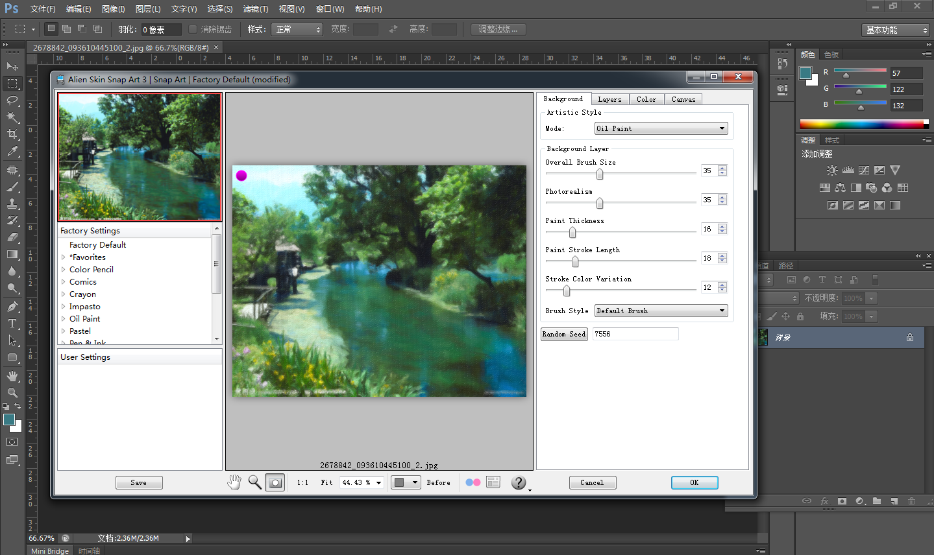Select the Crop tool

[x=12, y=134]
